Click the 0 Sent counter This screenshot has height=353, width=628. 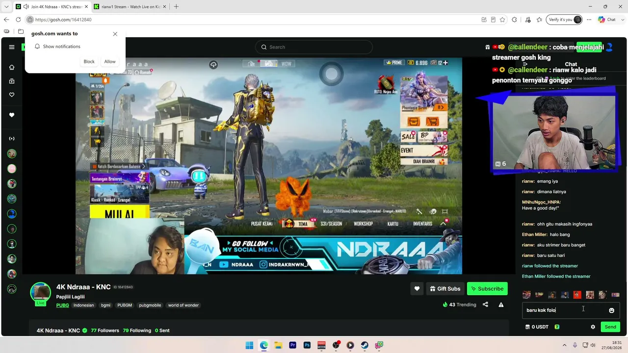(162, 330)
